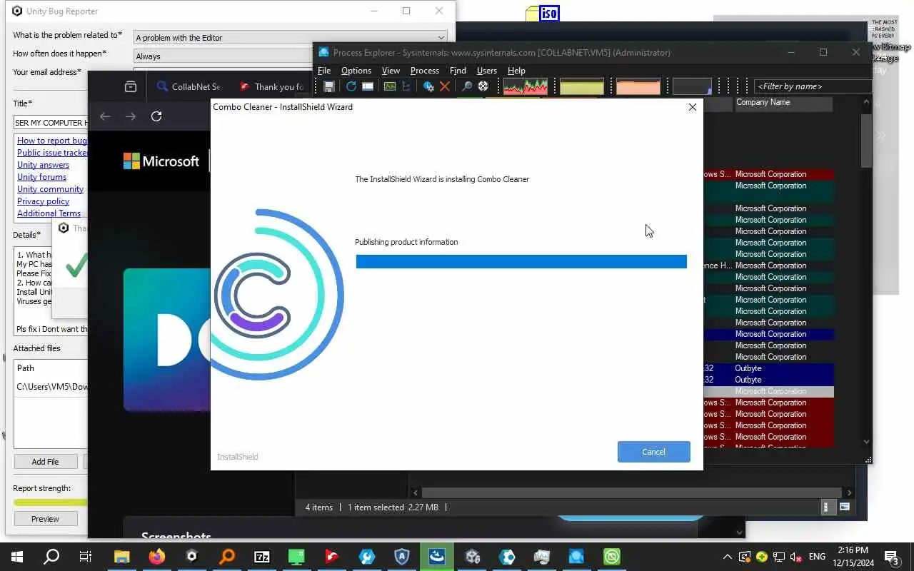Open Firefox from the taskbar
Viewport: 914px width, 571px height.
[156, 557]
